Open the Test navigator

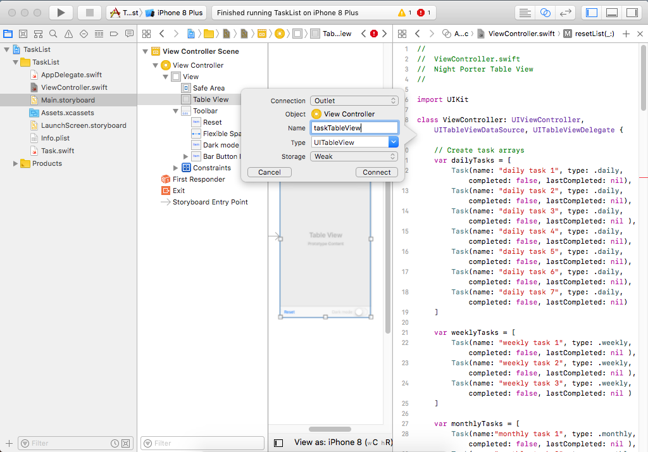84,34
